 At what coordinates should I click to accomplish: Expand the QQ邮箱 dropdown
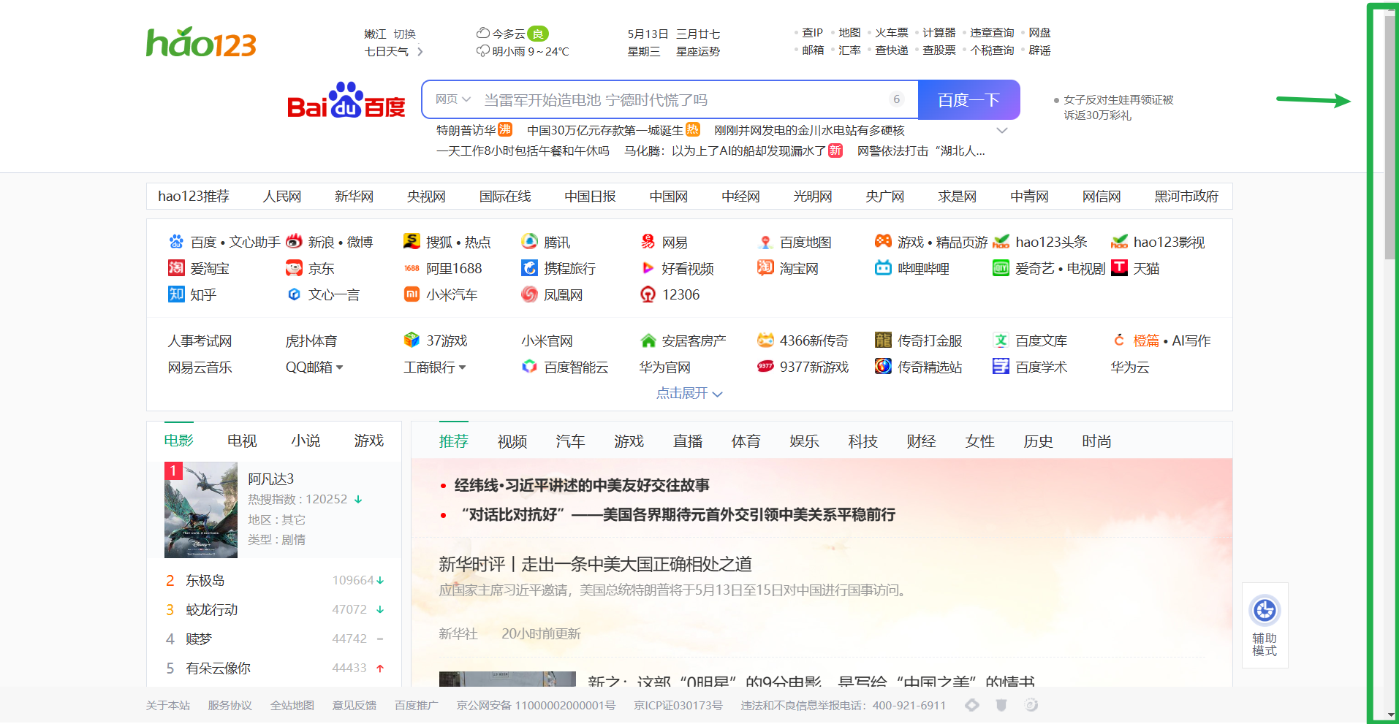(x=339, y=367)
